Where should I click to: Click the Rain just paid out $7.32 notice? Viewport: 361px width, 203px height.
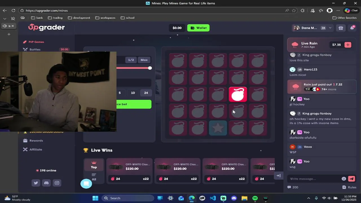pyautogui.click(x=322, y=87)
